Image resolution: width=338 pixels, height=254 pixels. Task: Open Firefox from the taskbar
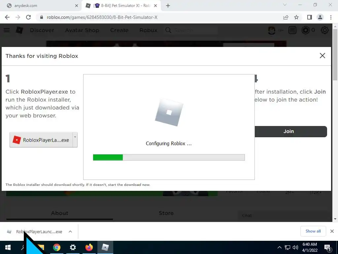(89, 247)
